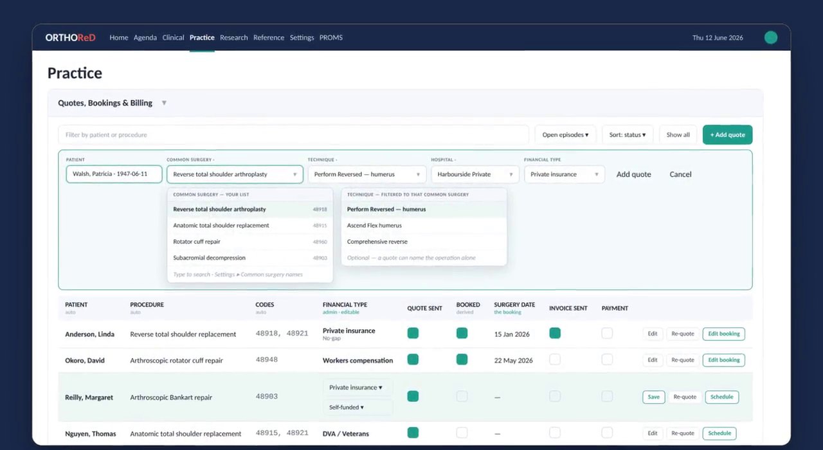Click surgery date 22 May 2026

tap(513, 361)
